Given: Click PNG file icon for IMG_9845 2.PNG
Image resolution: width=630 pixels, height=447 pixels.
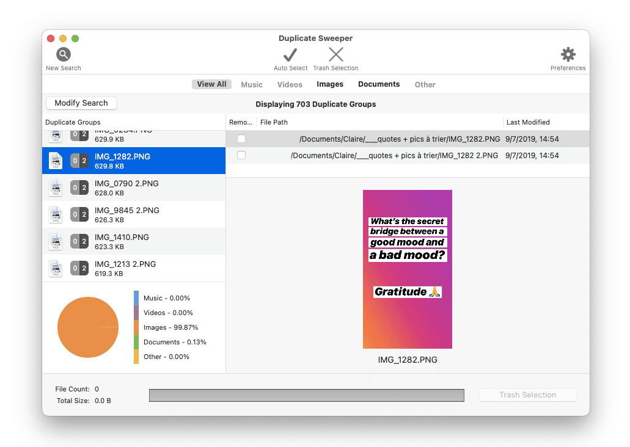Looking at the screenshot, I should pos(56,214).
